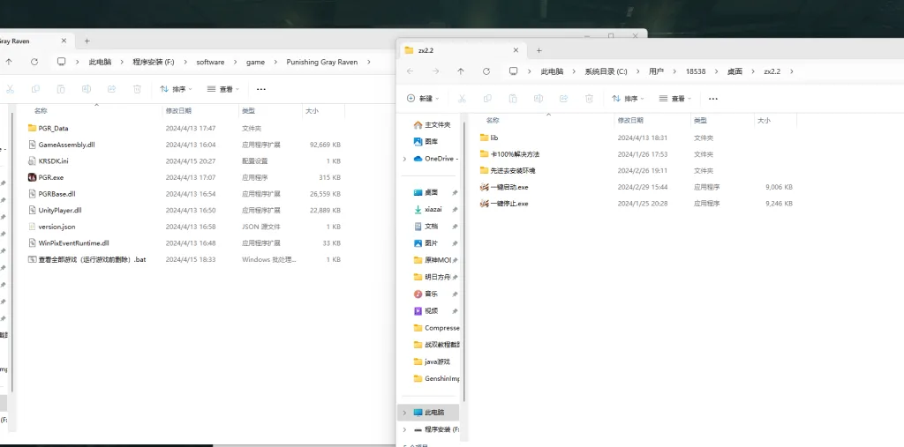Navigate to 桌面 breadcrumb in zx2.2 window
The width and height of the screenshot is (904, 447).
click(734, 71)
